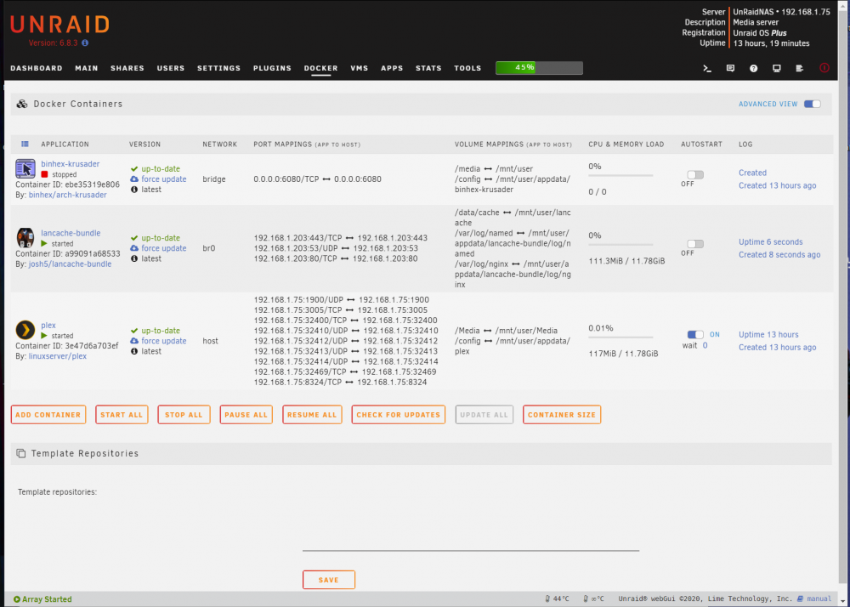The image size is (850, 607).
Task: Click the 45% array usage progress bar
Action: (539, 68)
